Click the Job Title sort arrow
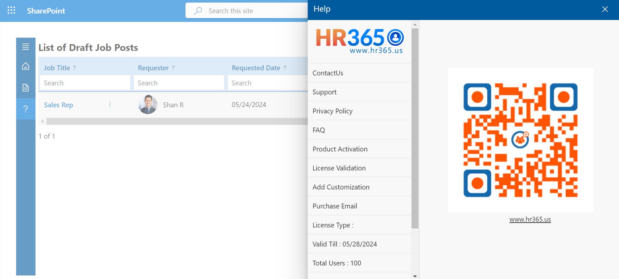 [x=75, y=68]
